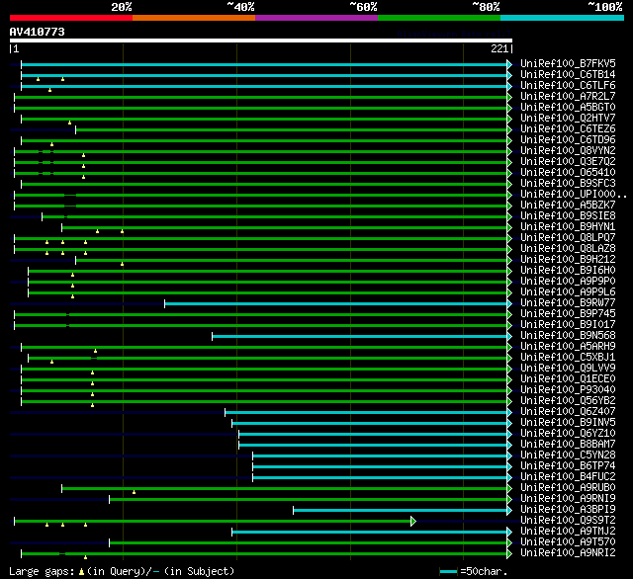
Task: Click the UniRef100_B7FKV5 hit label
Action: (568, 63)
